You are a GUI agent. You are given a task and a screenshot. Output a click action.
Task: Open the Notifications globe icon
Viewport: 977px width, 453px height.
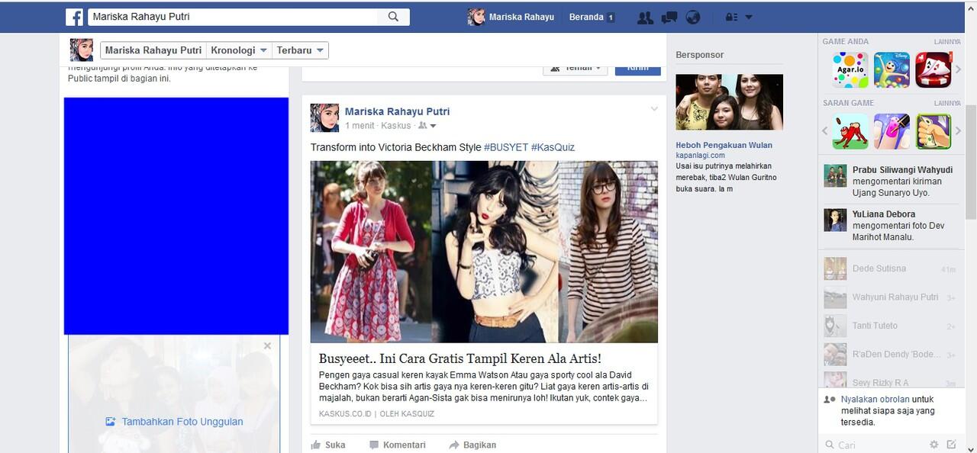click(x=693, y=17)
